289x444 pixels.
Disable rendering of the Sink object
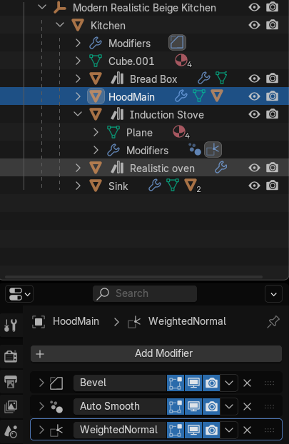[x=273, y=186]
